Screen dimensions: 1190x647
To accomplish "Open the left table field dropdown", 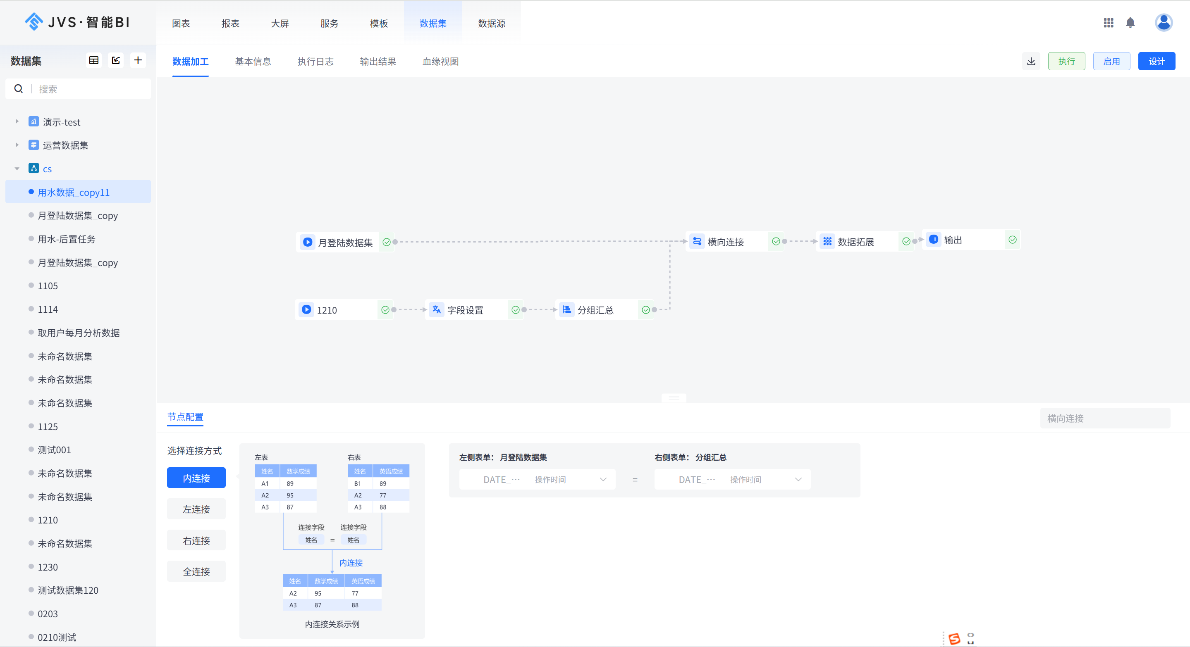I will (x=537, y=480).
